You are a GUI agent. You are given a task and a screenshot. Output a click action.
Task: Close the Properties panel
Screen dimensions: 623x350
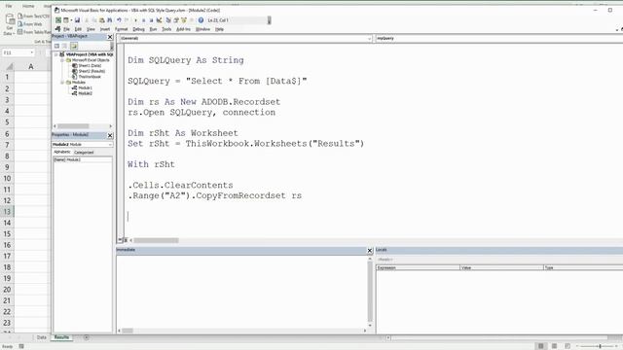110,136
